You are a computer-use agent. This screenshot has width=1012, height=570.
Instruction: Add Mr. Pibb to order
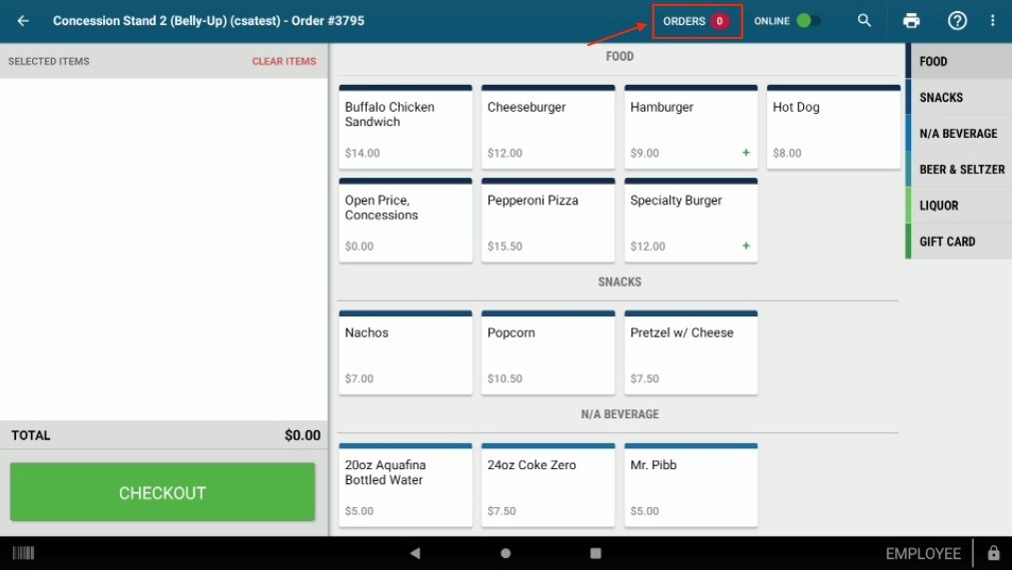pyautogui.click(x=690, y=485)
